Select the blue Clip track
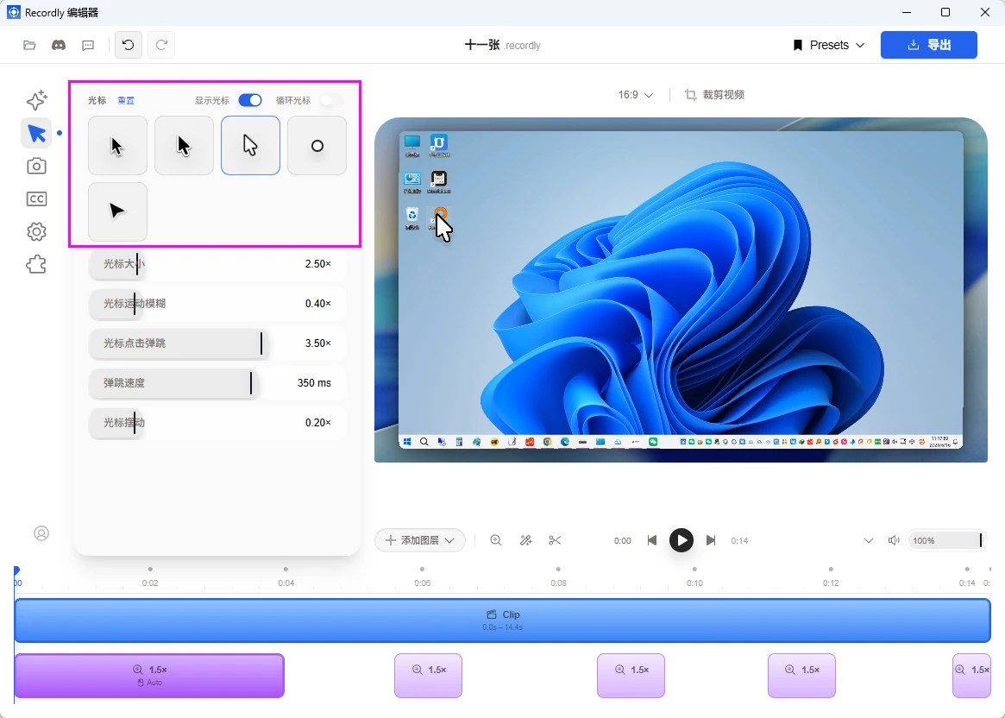Image resolution: width=1005 pixels, height=718 pixels. pyautogui.click(x=502, y=620)
